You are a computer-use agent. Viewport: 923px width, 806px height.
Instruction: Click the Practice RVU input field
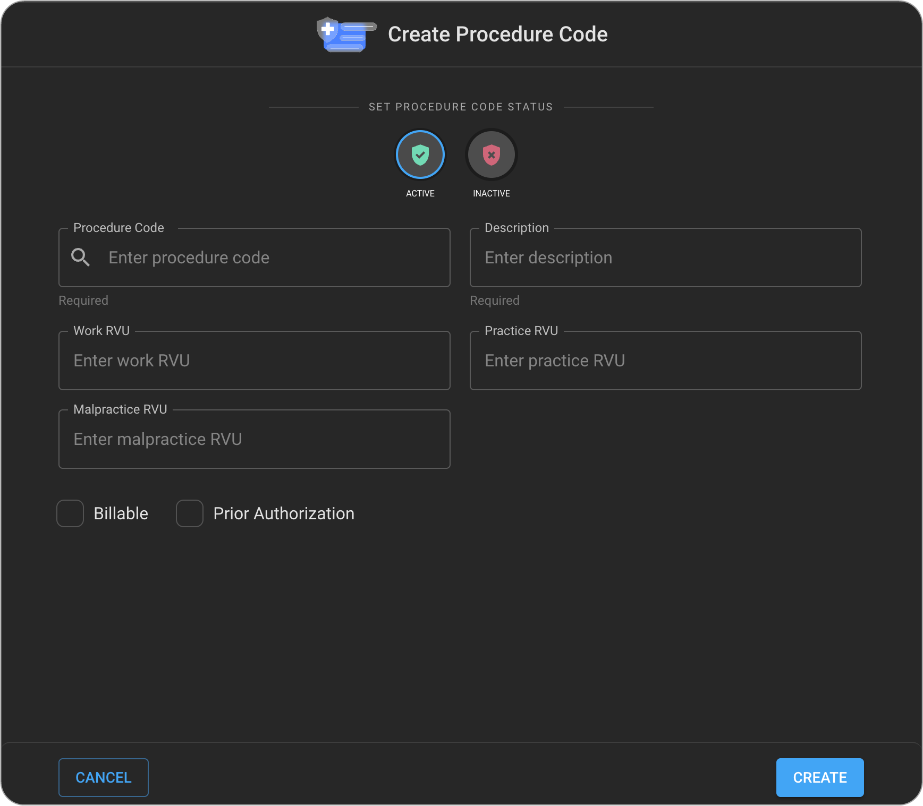(x=665, y=361)
